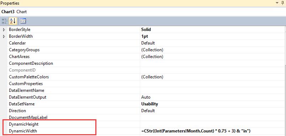
Task: Select the DataSetName property
Action: tap(22, 104)
